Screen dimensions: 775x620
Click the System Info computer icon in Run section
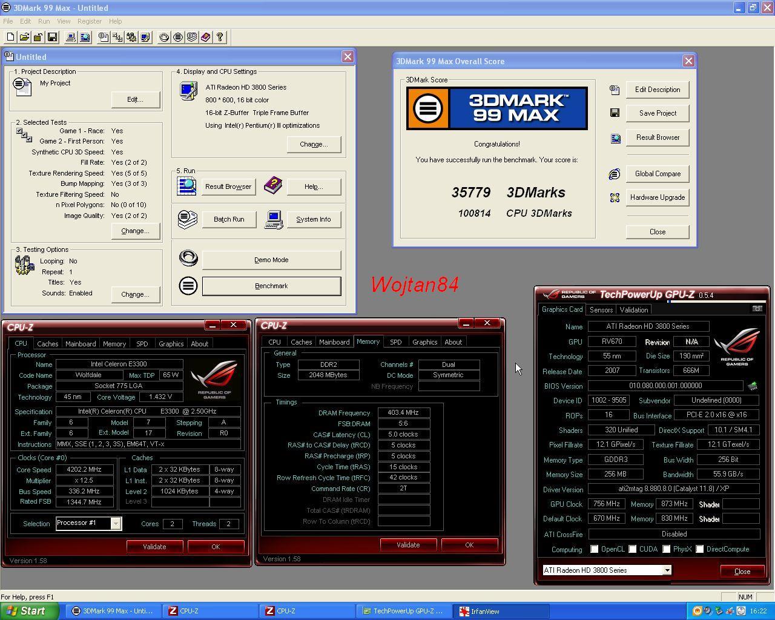[274, 219]
